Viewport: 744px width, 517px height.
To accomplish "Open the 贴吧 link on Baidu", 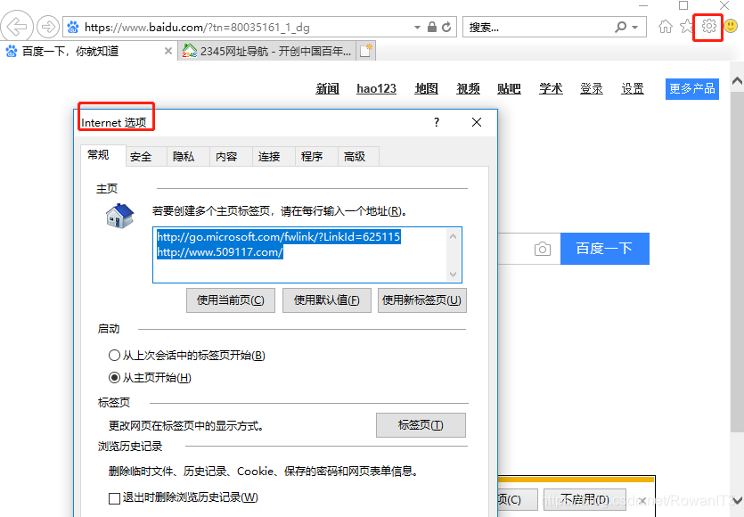I will (509, 88).
